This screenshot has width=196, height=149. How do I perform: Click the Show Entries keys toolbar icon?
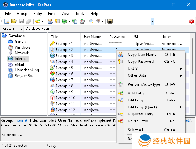coord(98,21)
